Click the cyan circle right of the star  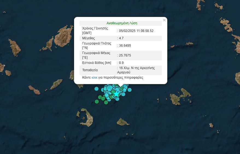tap(123, 94)
